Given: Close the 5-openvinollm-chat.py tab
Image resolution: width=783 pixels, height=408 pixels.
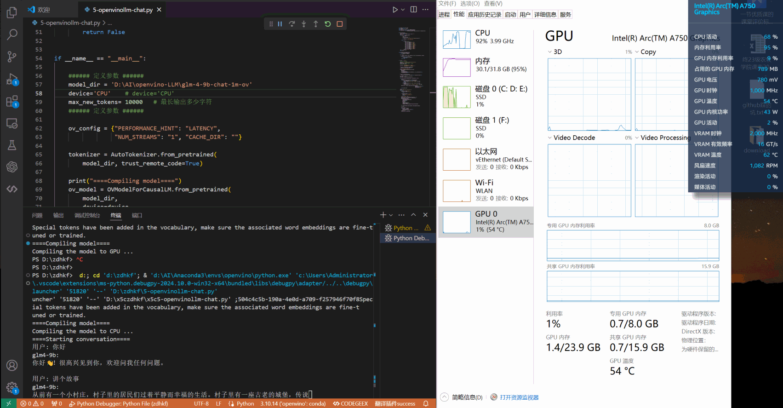Looking at the screenshot, I should click(159, 10).
